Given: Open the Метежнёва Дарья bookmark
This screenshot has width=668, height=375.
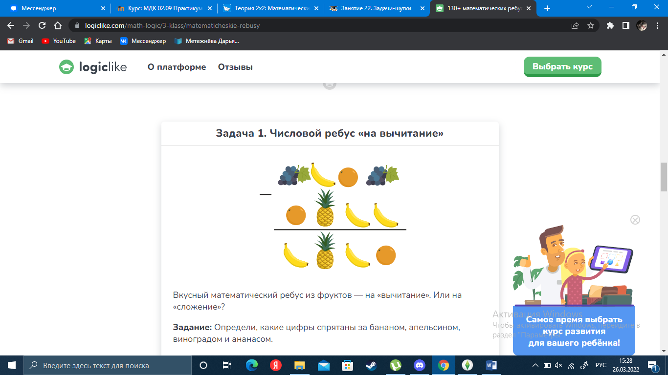Looking at the screenshot, I should tap(206, 41).
